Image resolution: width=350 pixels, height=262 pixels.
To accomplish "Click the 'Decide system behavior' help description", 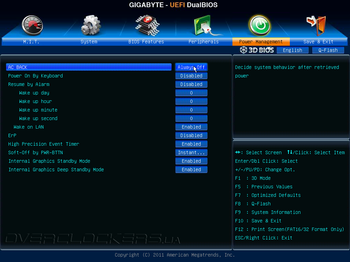I will (x=287, y=72).
